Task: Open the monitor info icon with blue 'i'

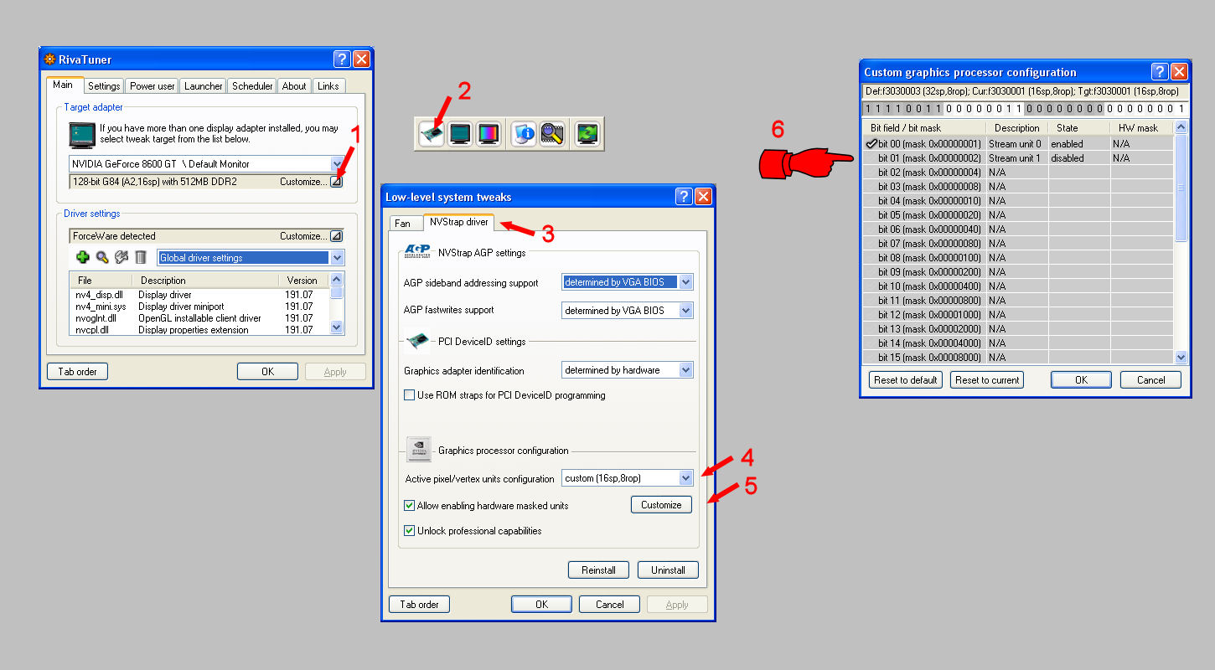Action: [x=524, y=134]
